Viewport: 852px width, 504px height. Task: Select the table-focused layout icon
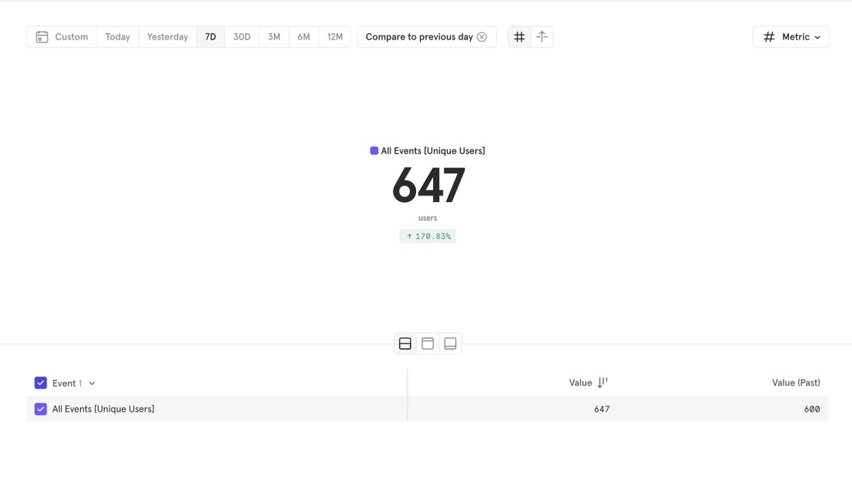(450, 344)
